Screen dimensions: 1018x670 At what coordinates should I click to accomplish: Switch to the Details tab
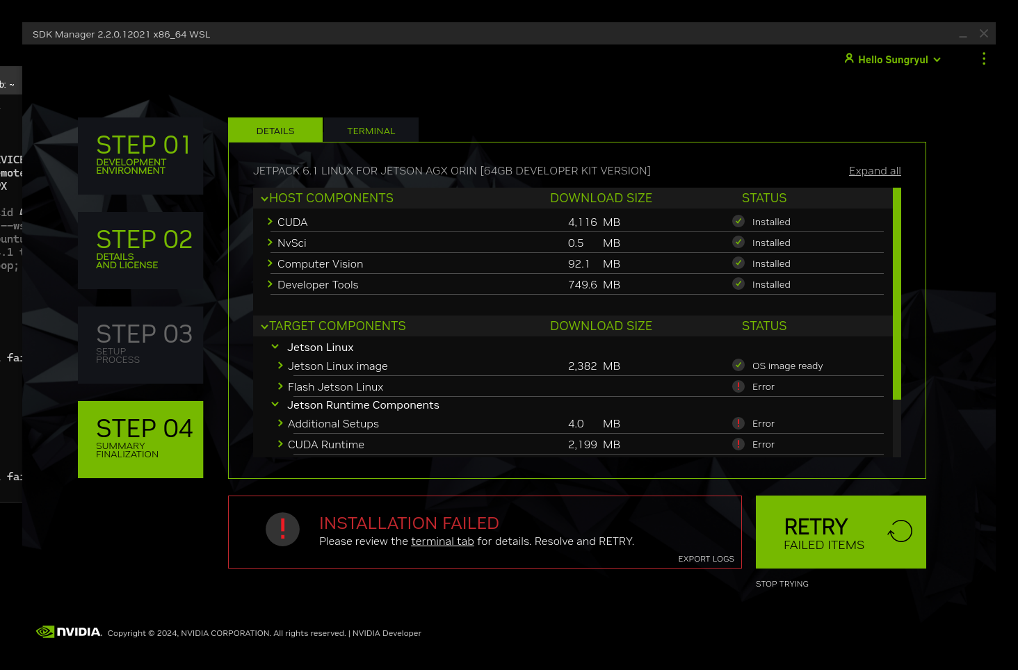click(x=275, y=130)
